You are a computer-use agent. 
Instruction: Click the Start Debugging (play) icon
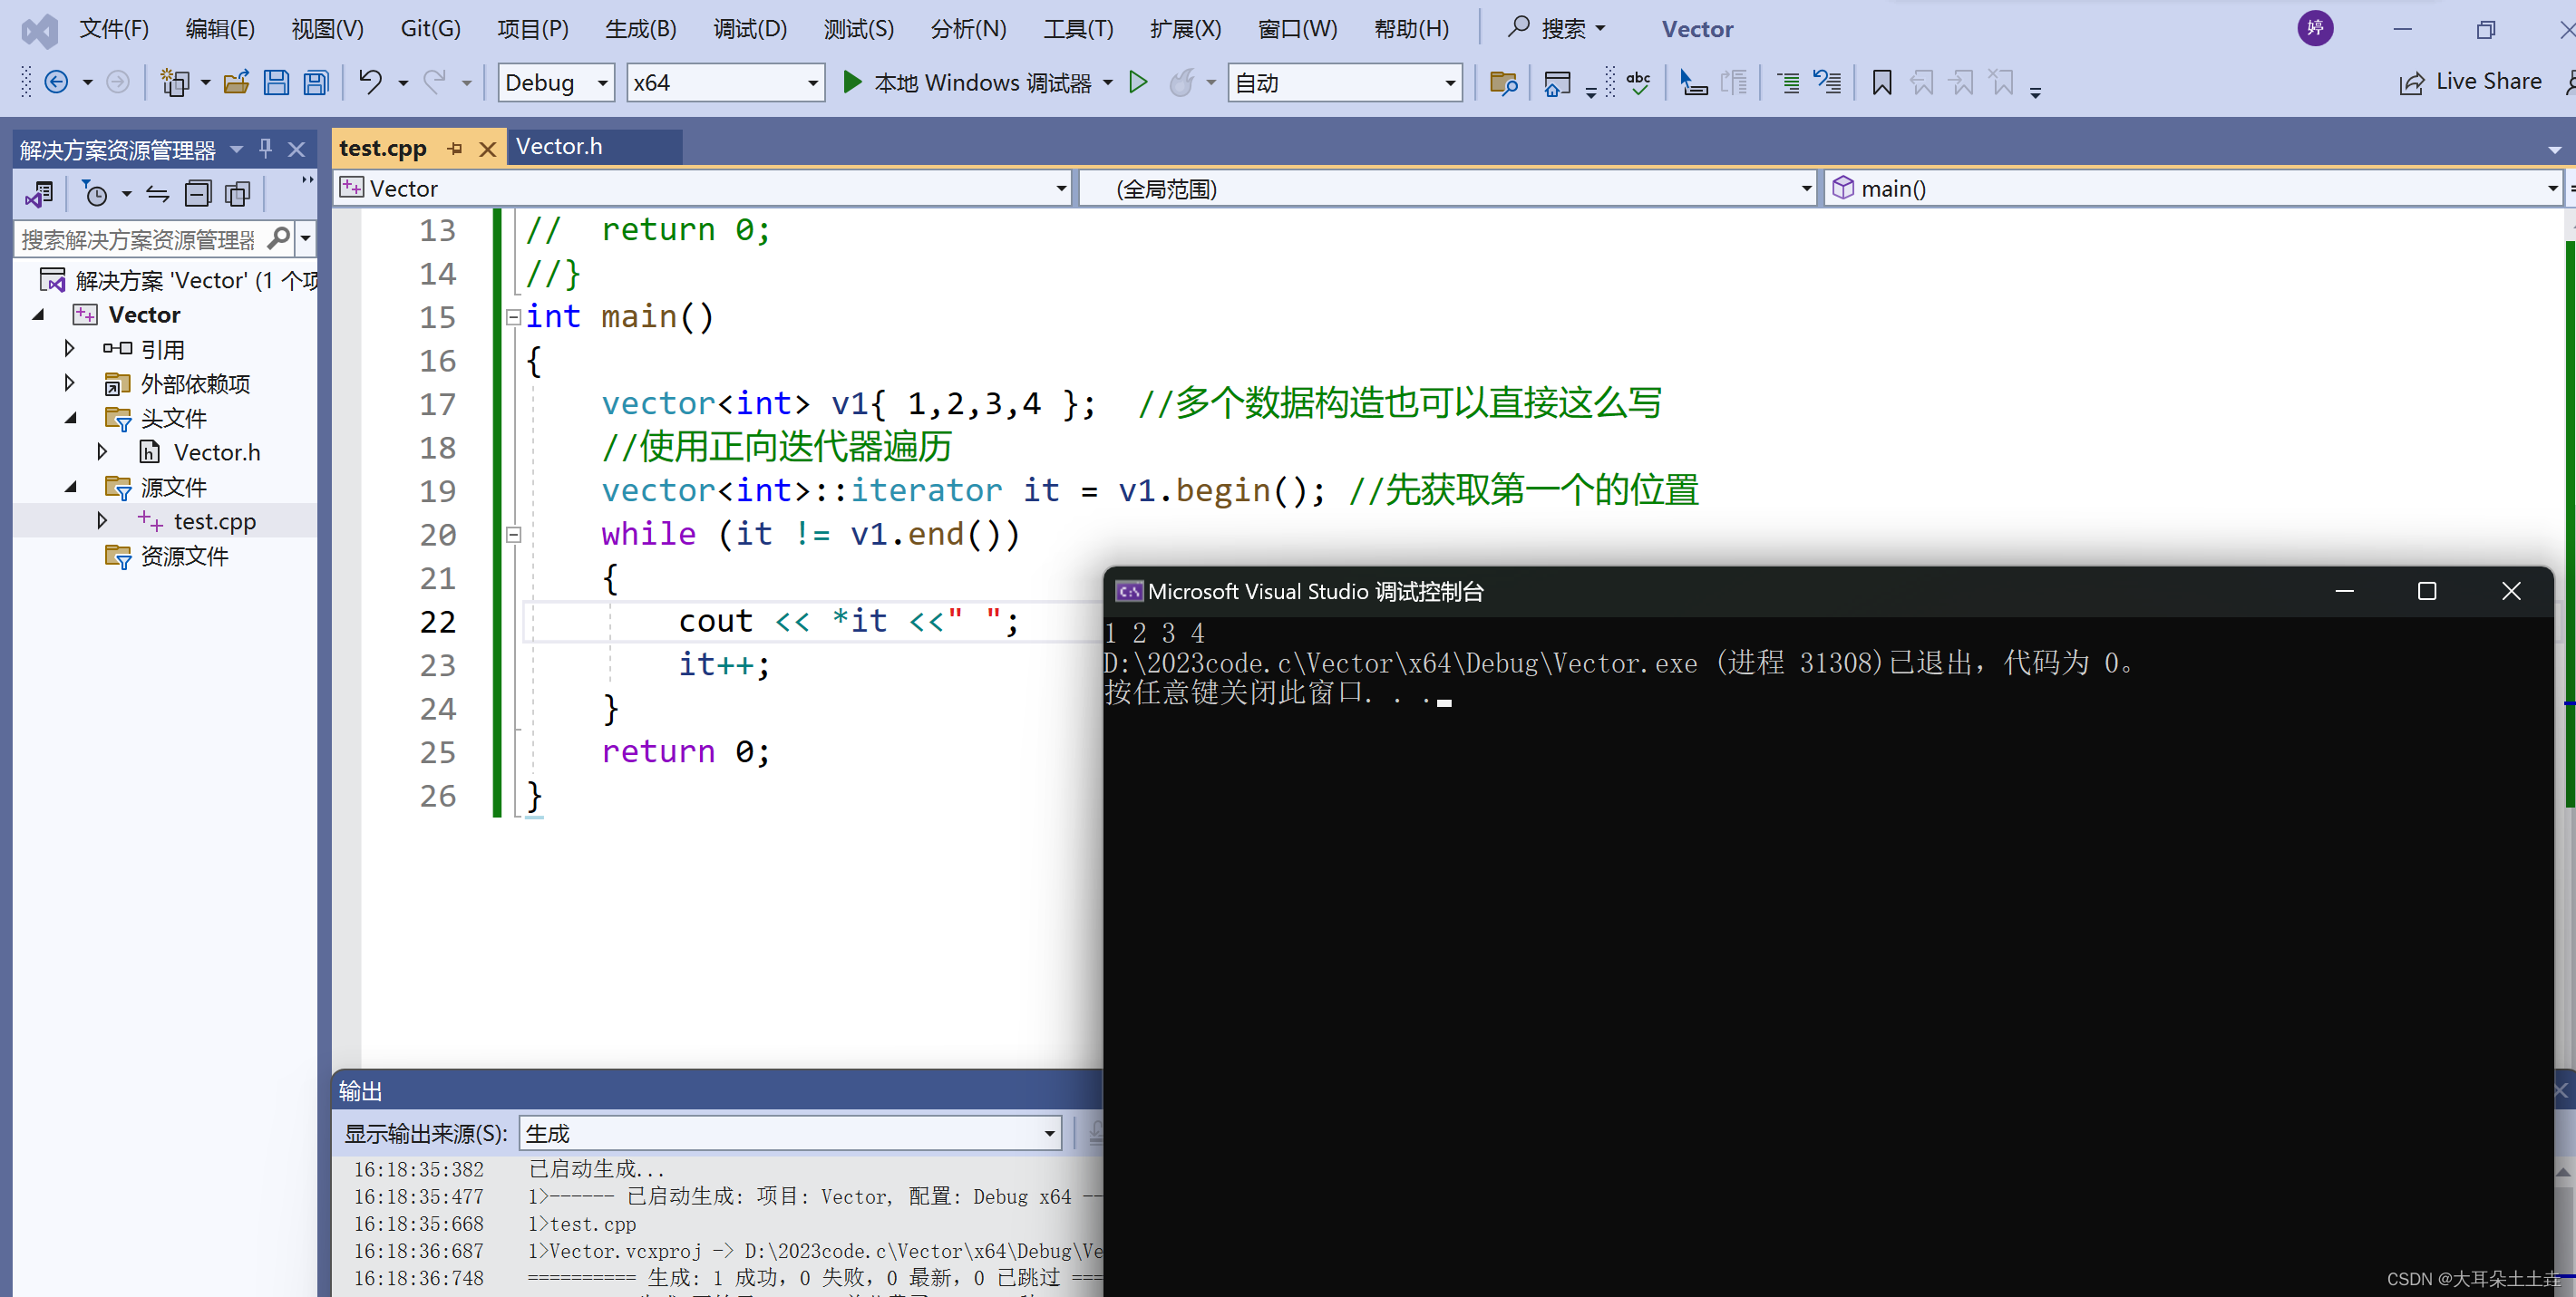tap(852, 81)
